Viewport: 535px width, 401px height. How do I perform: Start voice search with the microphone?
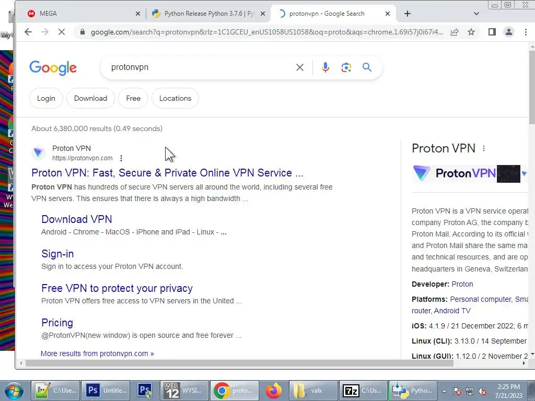[x=325, y=67]
